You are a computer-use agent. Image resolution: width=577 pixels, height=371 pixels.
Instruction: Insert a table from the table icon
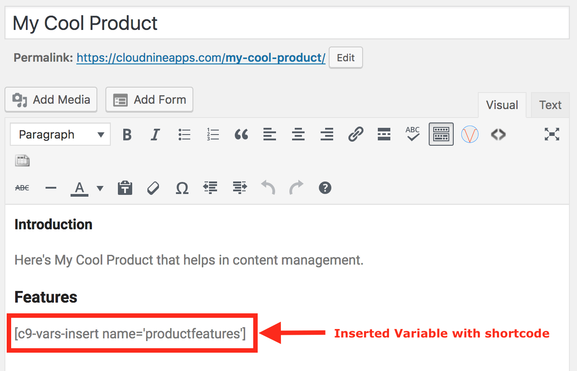pyautogui.click(x=22, y=160)
